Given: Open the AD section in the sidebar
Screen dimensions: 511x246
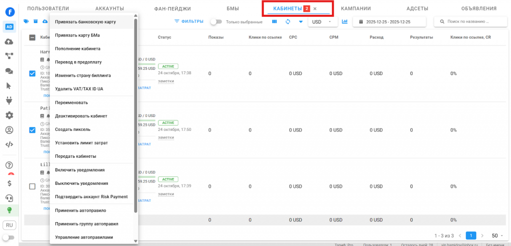Looking at the screenshot, I should [x=9, y=27].
